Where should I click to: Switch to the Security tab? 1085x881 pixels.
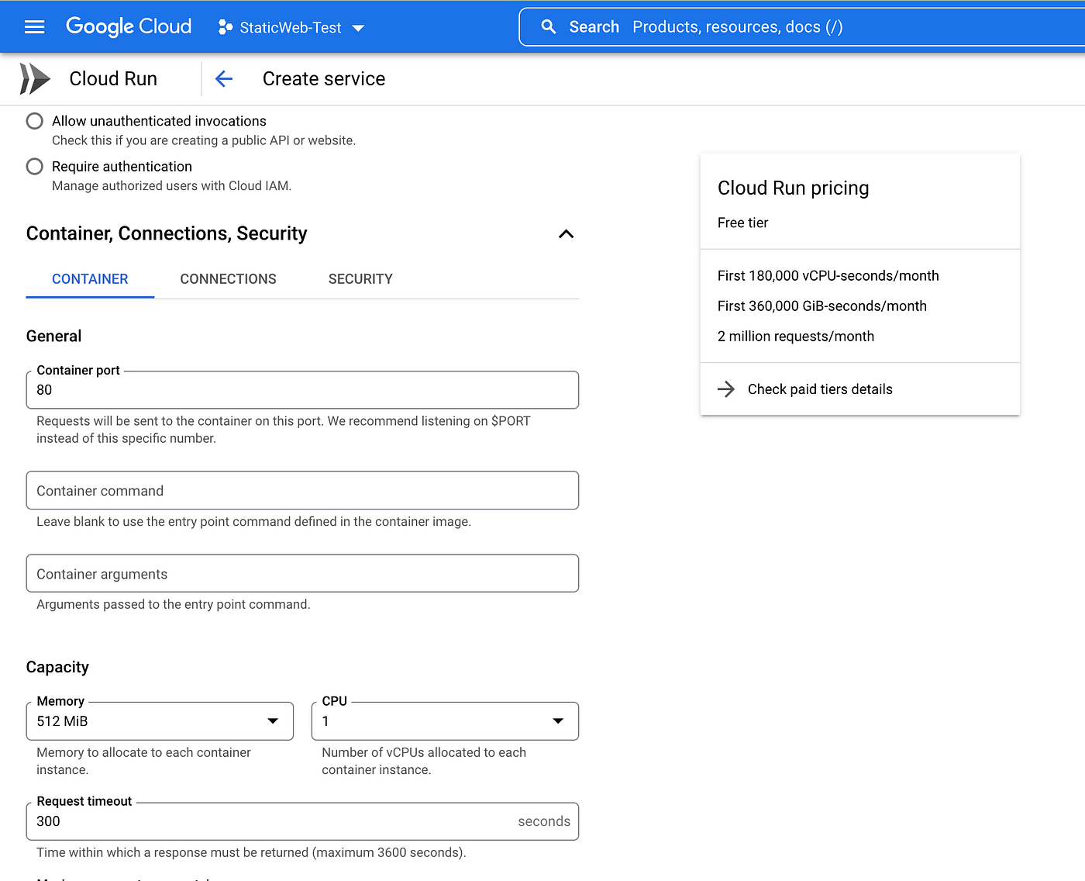click(x=360, y=278)
